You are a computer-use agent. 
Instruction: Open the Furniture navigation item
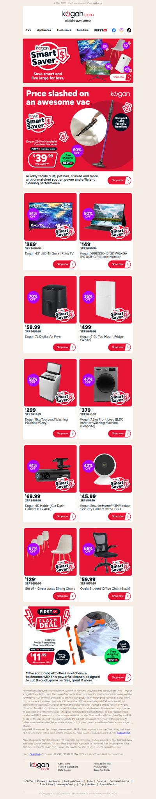pyautogui.click(x=83, y=30)
